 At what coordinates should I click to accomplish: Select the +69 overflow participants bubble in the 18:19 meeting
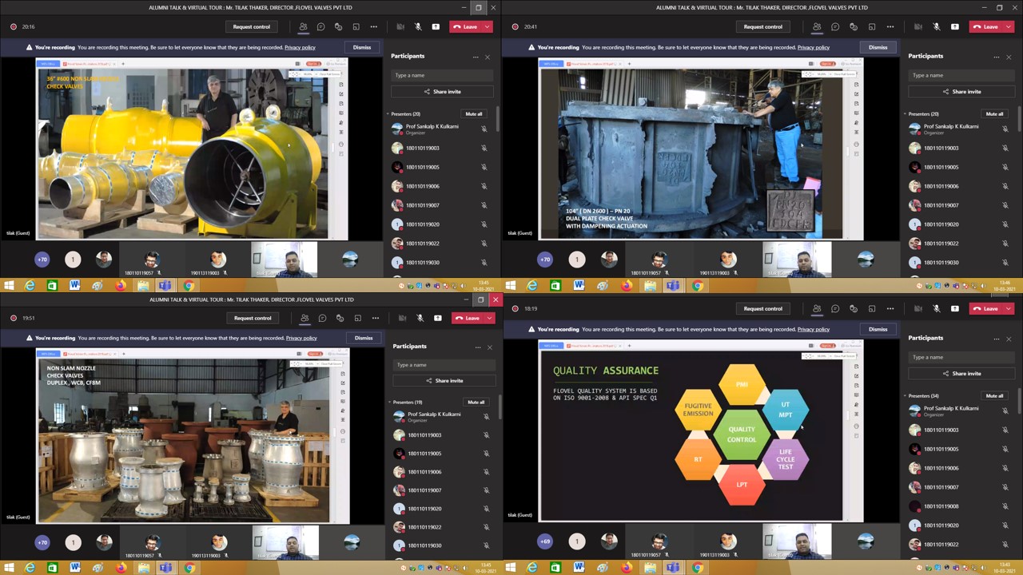[545, 541]
